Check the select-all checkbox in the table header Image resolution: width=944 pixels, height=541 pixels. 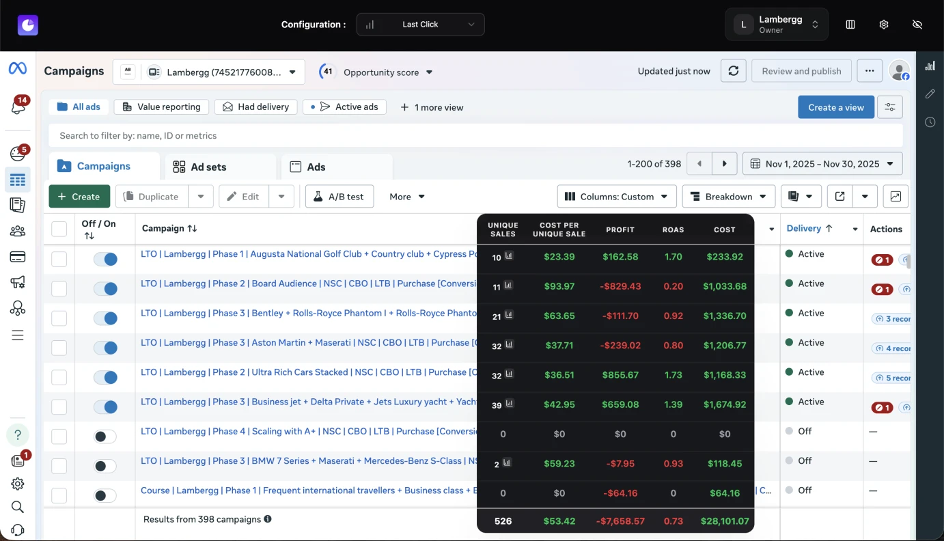click(59, 229)
